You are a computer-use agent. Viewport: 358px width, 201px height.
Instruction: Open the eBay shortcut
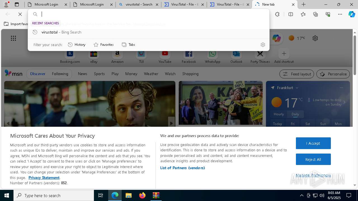[x=94, y=57]
